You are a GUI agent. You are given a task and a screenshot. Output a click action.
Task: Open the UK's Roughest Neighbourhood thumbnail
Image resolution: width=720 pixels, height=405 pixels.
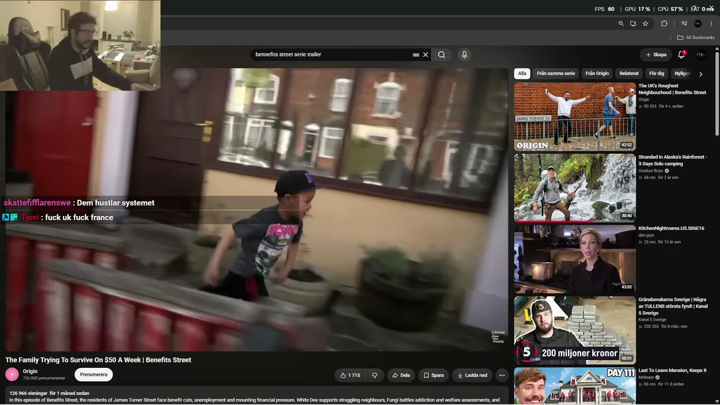tap(575, 116)
